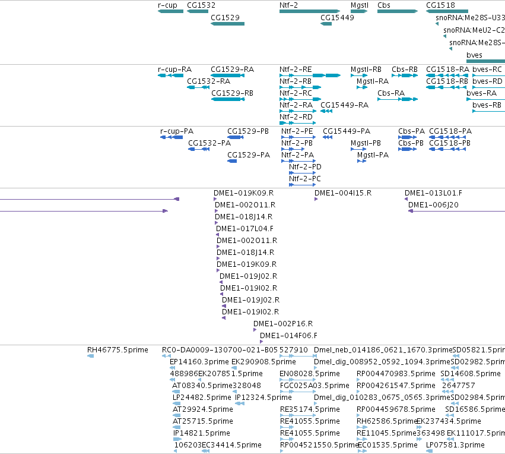Click the RH46775.5prime EST label

click(117, 350)
